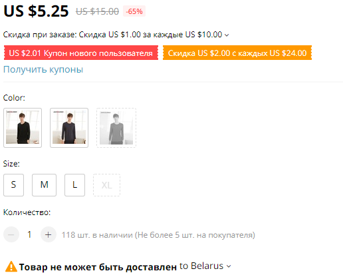Screen dimensions: 343x277
Task: Select the black sweater color thumbnail
Action: pos(23,128)
